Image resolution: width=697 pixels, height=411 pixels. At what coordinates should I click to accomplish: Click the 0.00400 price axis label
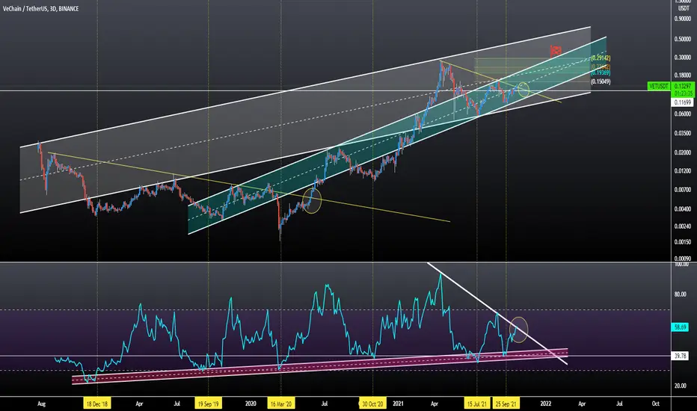pyautogui.click(x=683, y=208)
